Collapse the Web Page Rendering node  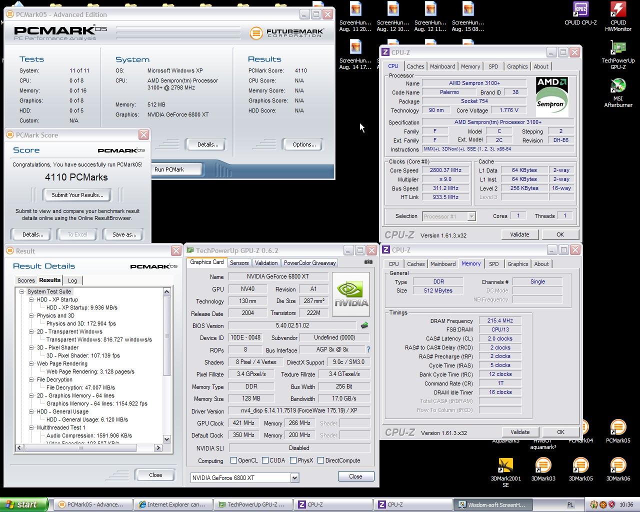point(31,363)
